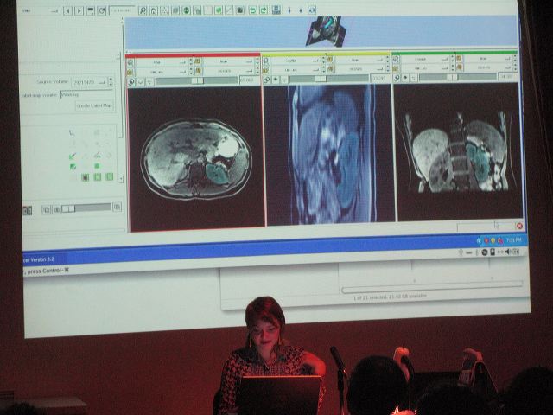Click the back arrow in module toolbar
553x415 pixels.
tap(69, 10)
